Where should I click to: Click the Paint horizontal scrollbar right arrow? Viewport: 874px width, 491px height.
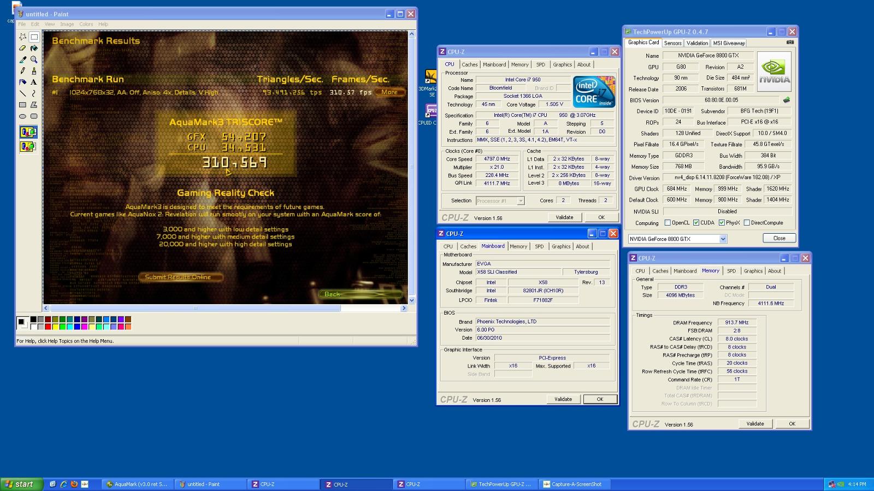click(404, 308)
